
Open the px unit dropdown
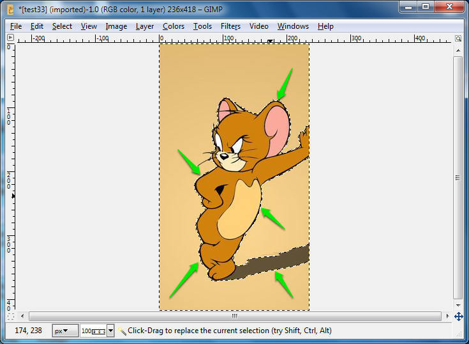pos(65,331)
